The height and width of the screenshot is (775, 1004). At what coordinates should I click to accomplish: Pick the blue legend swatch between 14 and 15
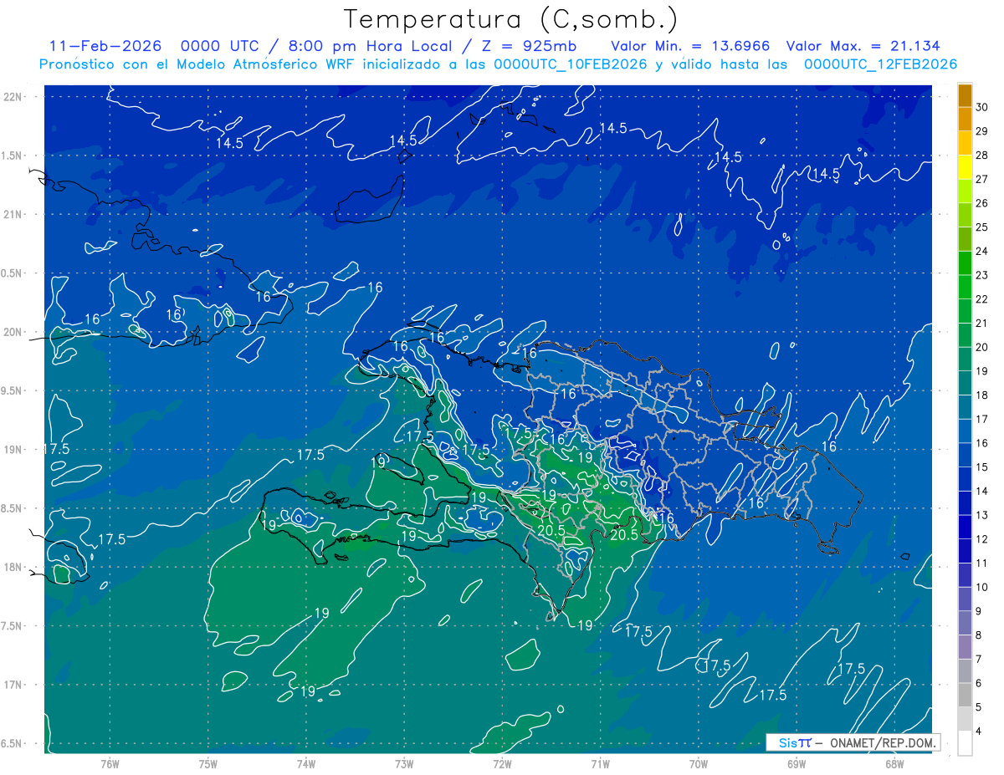click(x=965, y=479)
